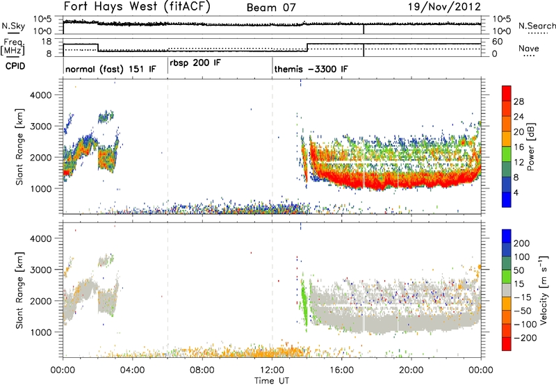The width and height of the screenshot is (556, 385).
Task: Click the date '19/Nov/2012'
Action: [x=444, y=6]
